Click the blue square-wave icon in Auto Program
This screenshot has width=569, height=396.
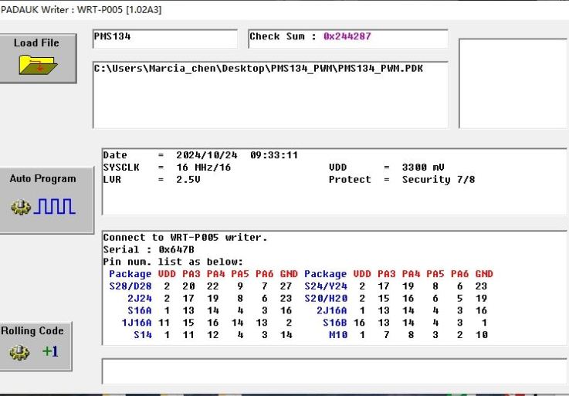click(55, 206)
